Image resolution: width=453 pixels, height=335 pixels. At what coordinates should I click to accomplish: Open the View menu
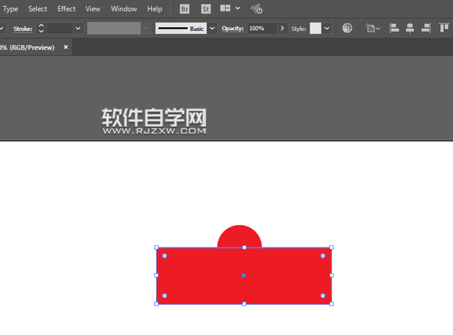tap(93, 9)
